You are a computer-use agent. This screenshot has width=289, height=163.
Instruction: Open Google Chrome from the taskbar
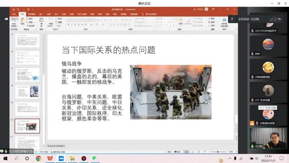tap(38, 158)
